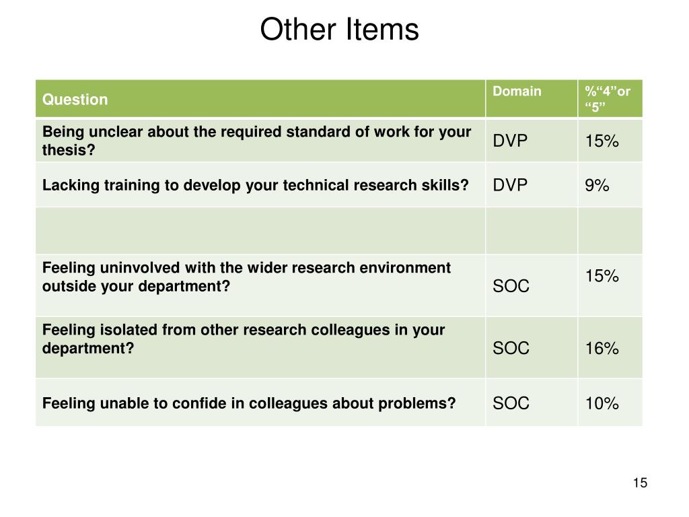Image resolution: width=689 pixels, height=517 pixels.
Task: Select the "Domain" column header
Action: [x=532, y=99]
